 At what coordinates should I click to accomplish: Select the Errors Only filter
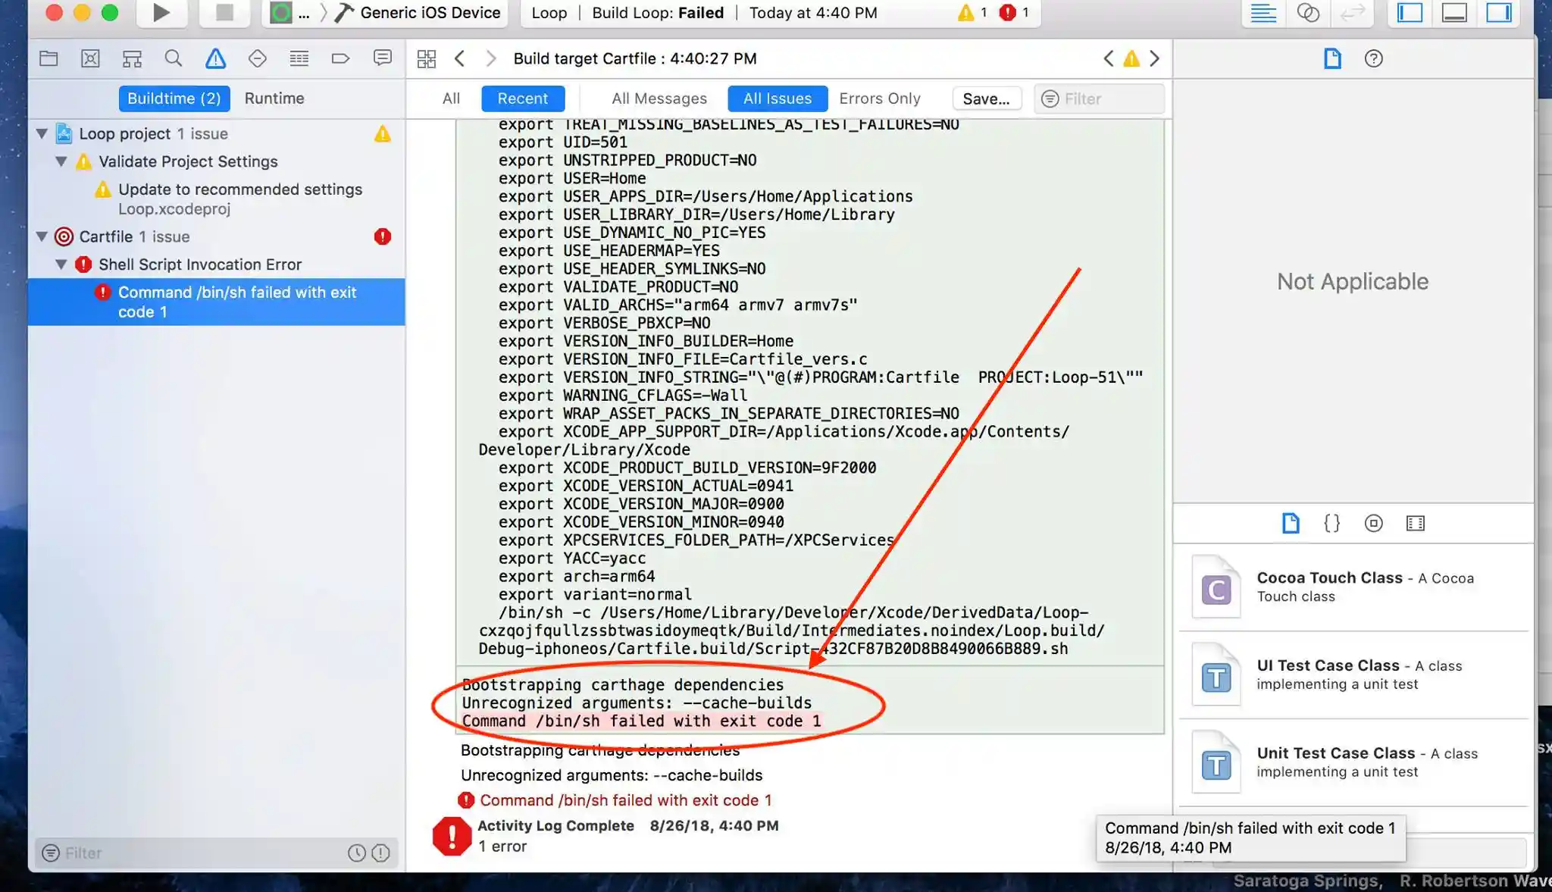pos(879,99)
